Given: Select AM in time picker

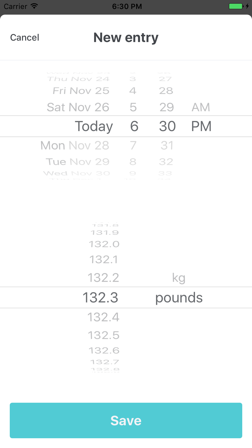Looking at the screenshot, I should tap(201, 107).
